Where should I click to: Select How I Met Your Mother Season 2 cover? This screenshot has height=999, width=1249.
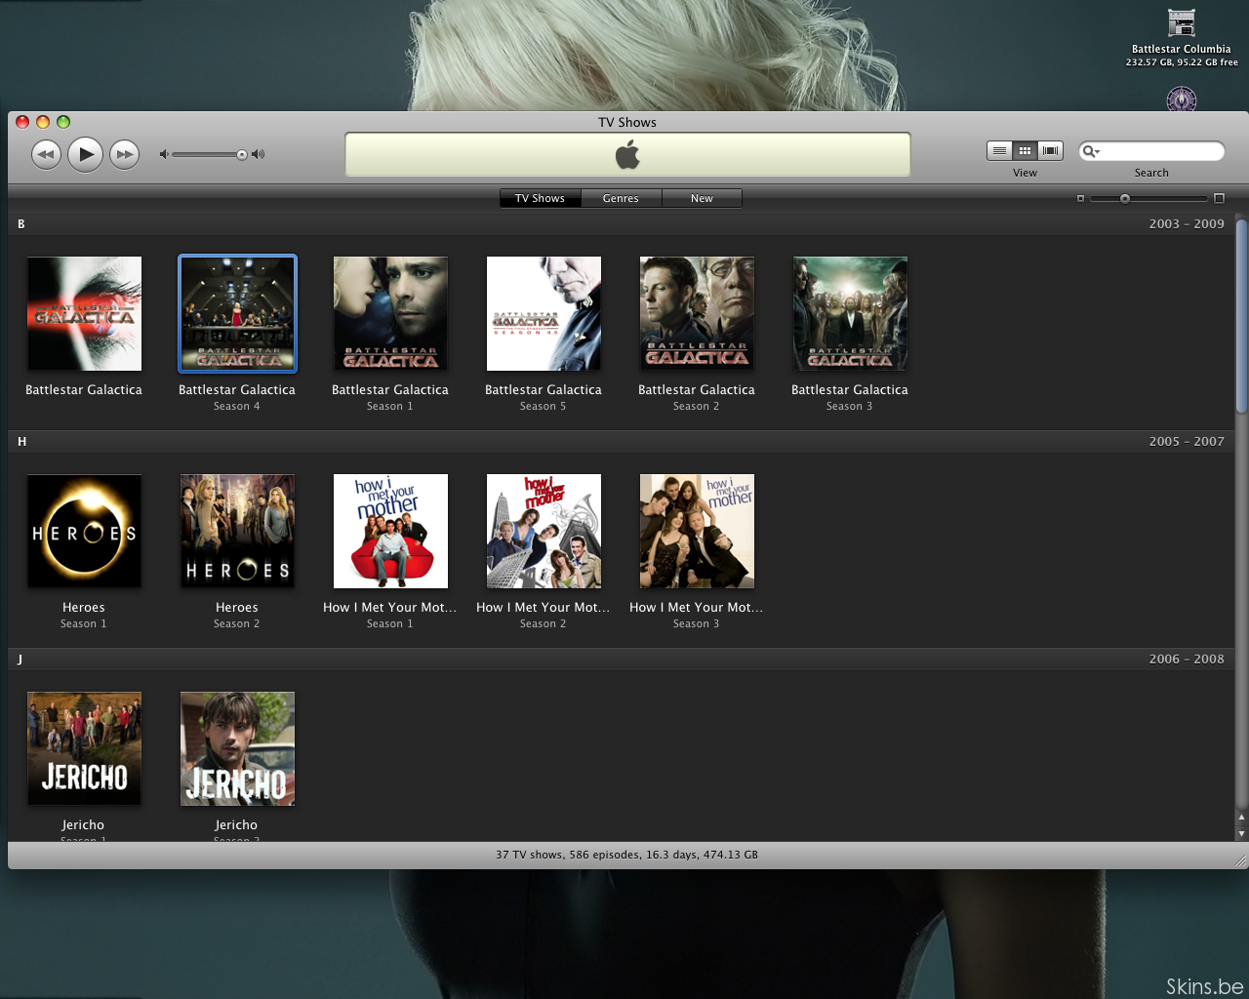(544, 532)
